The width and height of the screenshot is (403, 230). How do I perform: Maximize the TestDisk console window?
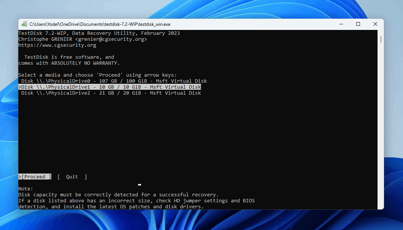pos(358,24)
